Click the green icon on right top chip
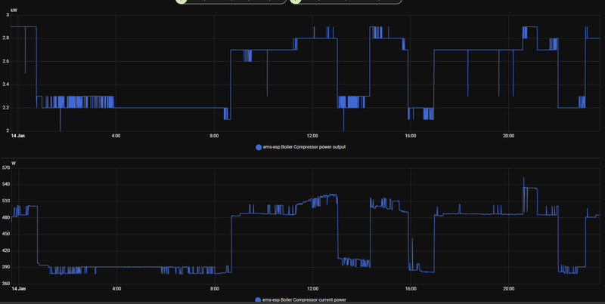605x304 pixels. [295, 2]
